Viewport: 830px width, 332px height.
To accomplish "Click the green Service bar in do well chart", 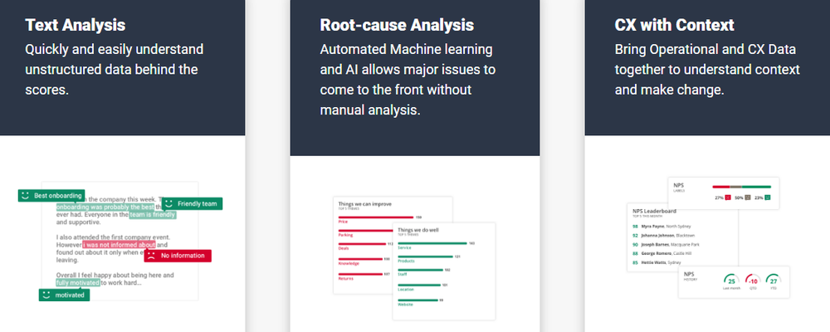I will (432, 243).
